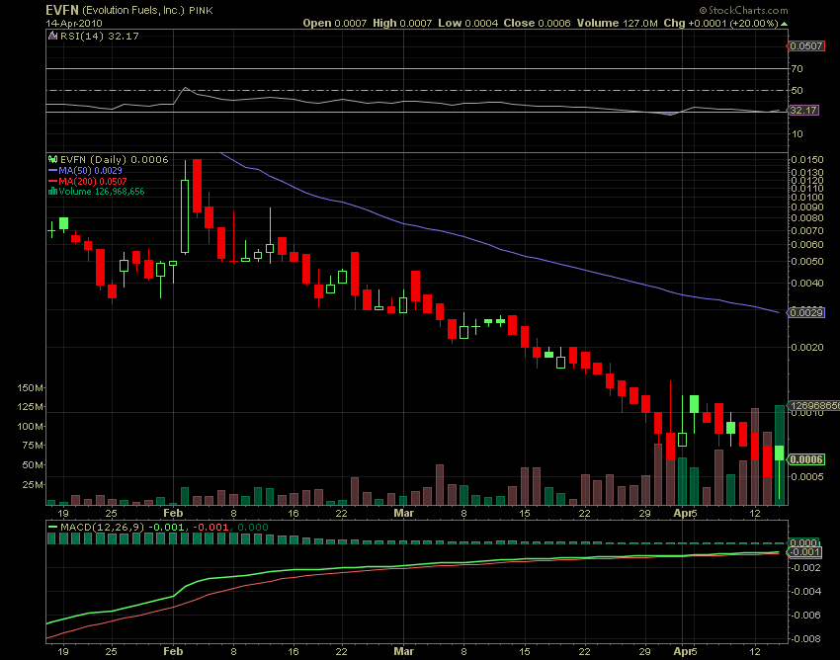Image resolution: width=840 pixels, height=660 pixels.
Task: Click the 150M volume axis label
Action: point(30,387)
